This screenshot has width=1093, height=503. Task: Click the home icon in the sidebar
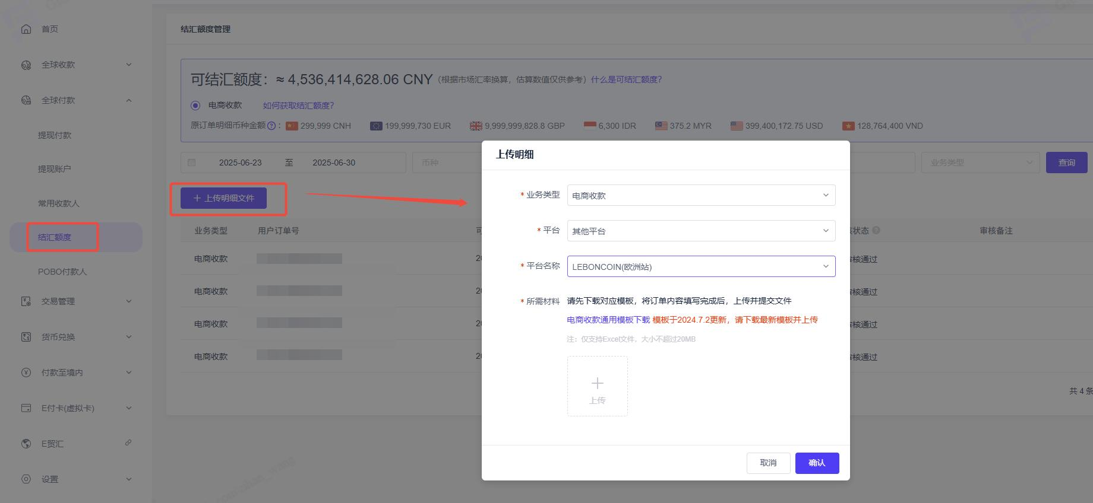click(26, 29)
